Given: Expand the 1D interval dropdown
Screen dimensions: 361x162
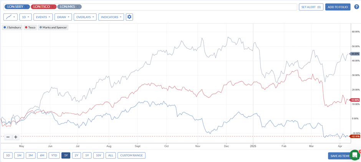Looking at the screenshot, I should click(x=25, y=17).
